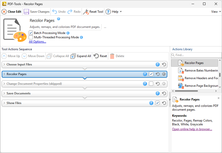Click the Actions Library horizontal scrollbar
Image resolution: width=222 pixels, height=153 pixels.
pyautogui.click(x=186, y=91)
